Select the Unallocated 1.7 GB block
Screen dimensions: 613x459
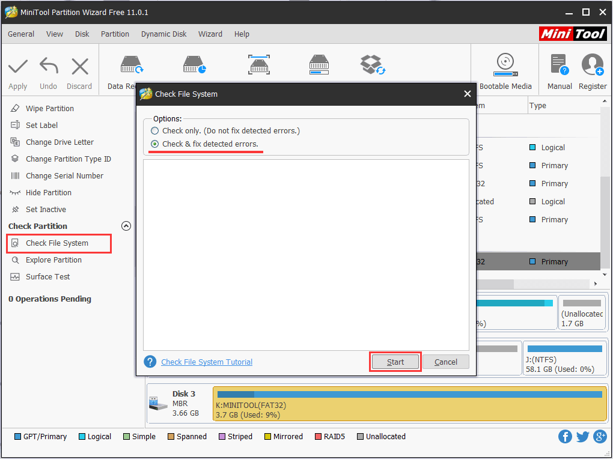582,312
